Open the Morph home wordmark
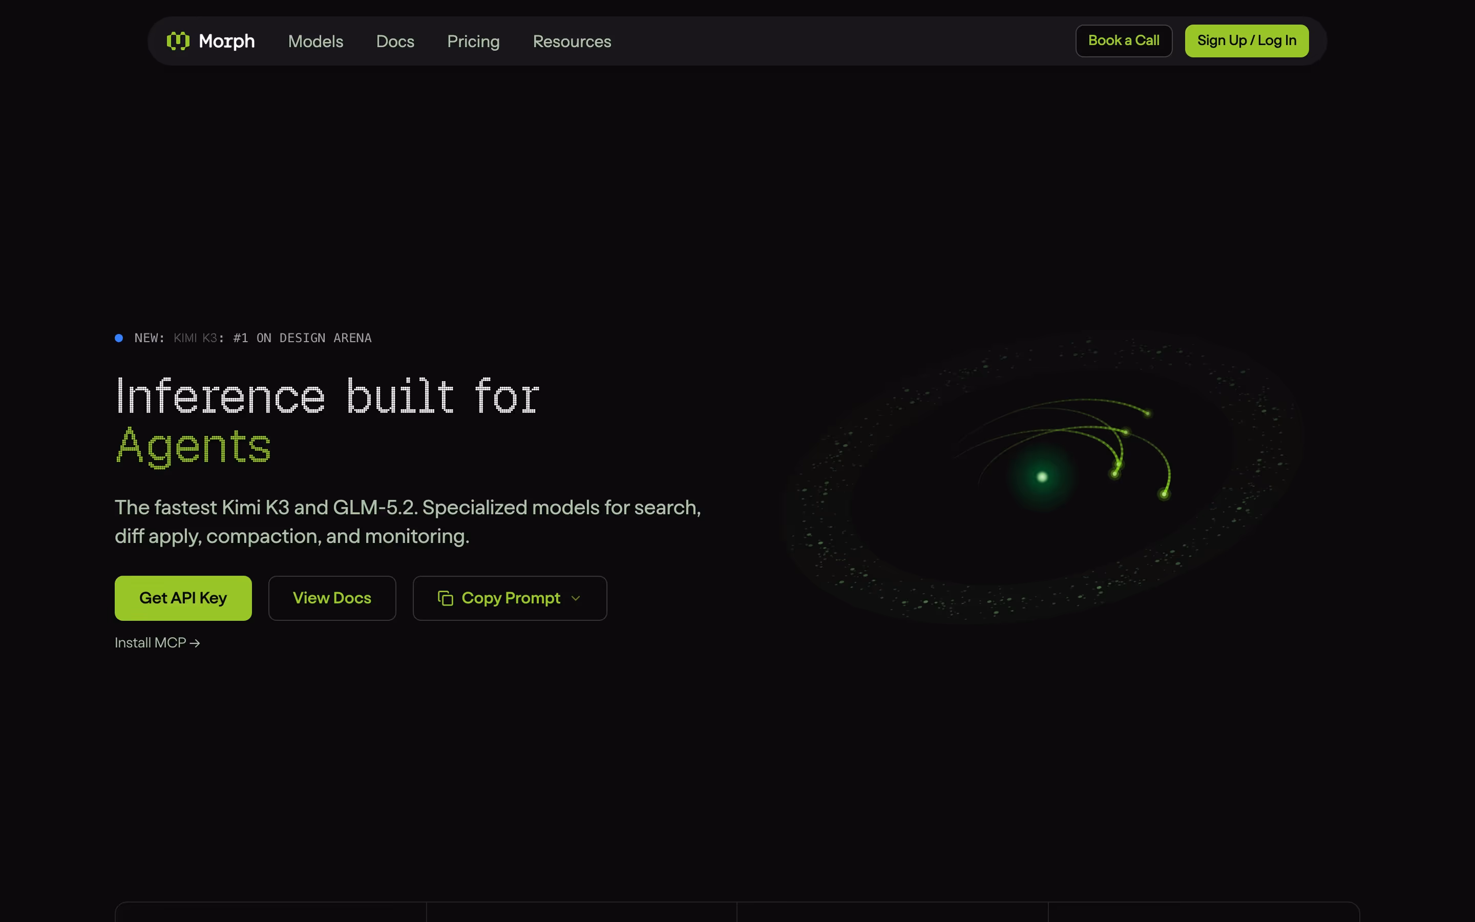 click(x=227, y=41)
